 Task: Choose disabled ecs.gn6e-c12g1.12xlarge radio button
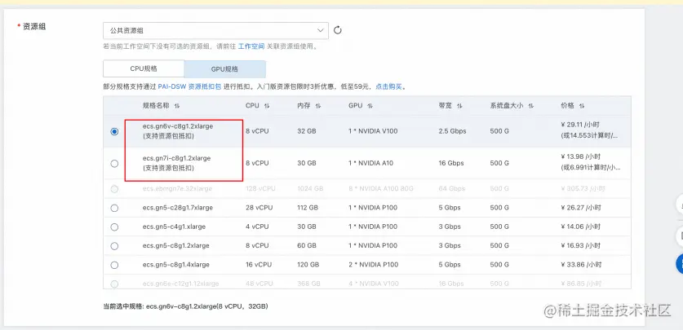click(x=114, y=284)
